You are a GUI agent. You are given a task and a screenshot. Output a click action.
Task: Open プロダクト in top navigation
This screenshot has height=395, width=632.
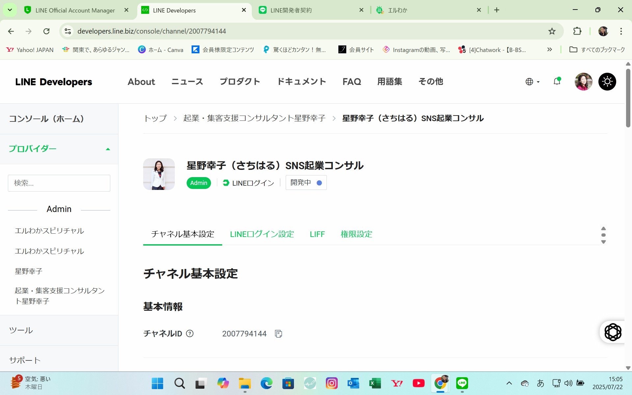click(240, 82)
